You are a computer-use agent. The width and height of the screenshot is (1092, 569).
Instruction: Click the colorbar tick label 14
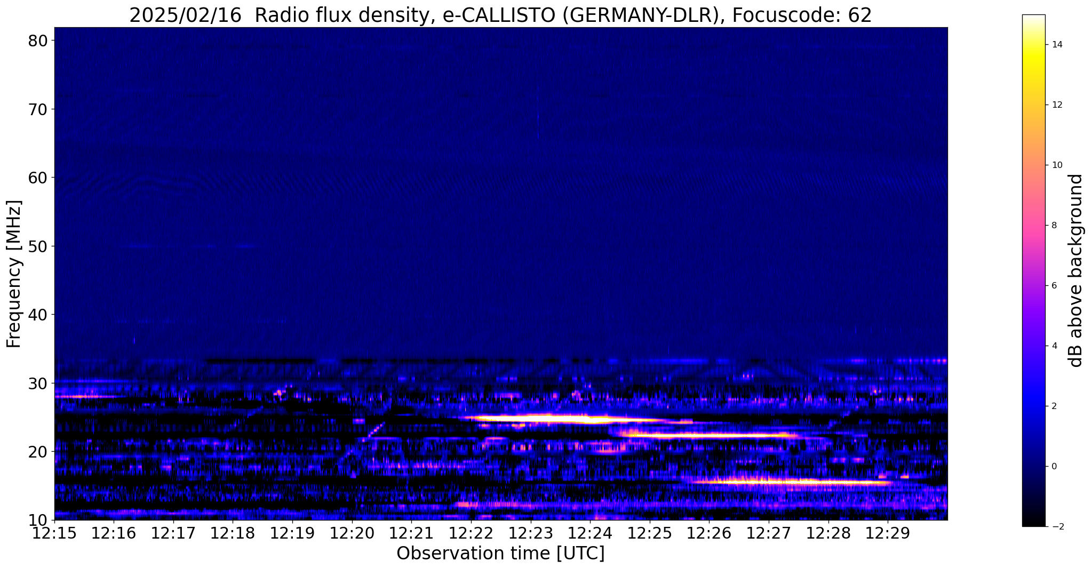[1056, 45]
